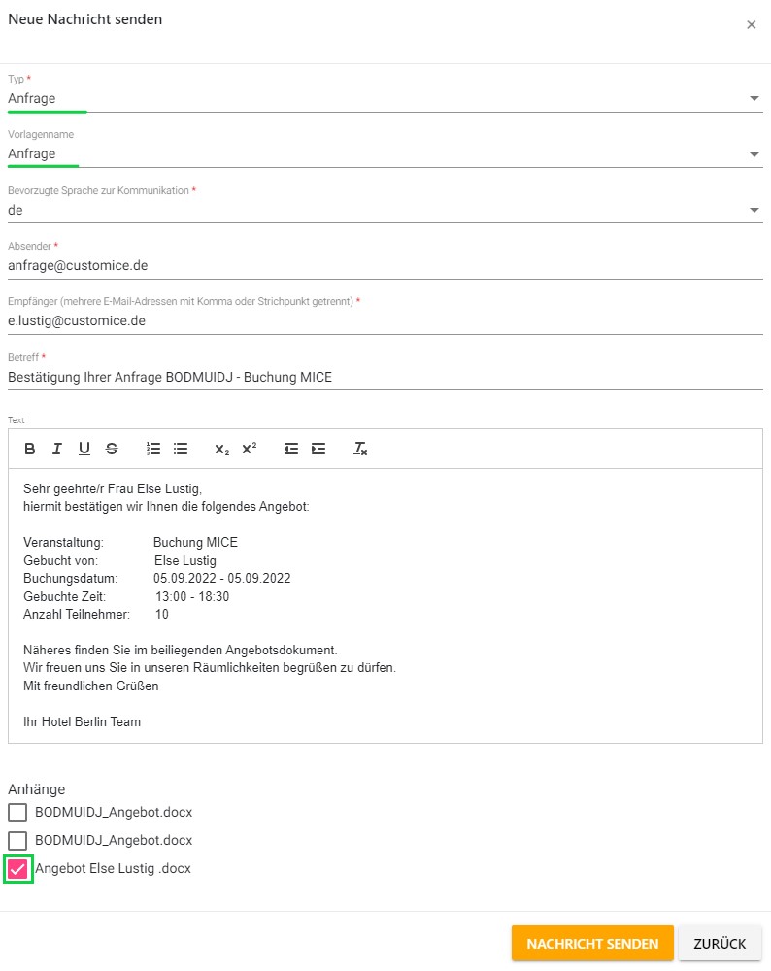The height and width of the screenshot is (971, 771).
Task: Insert a bulleted list
Action: tap(181, 449)
